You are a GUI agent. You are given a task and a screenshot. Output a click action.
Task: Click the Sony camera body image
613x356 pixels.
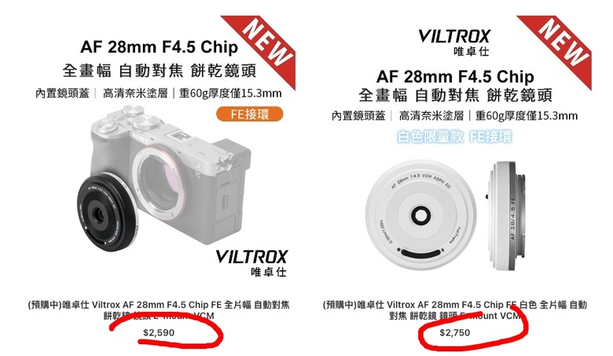pos(172,172)
